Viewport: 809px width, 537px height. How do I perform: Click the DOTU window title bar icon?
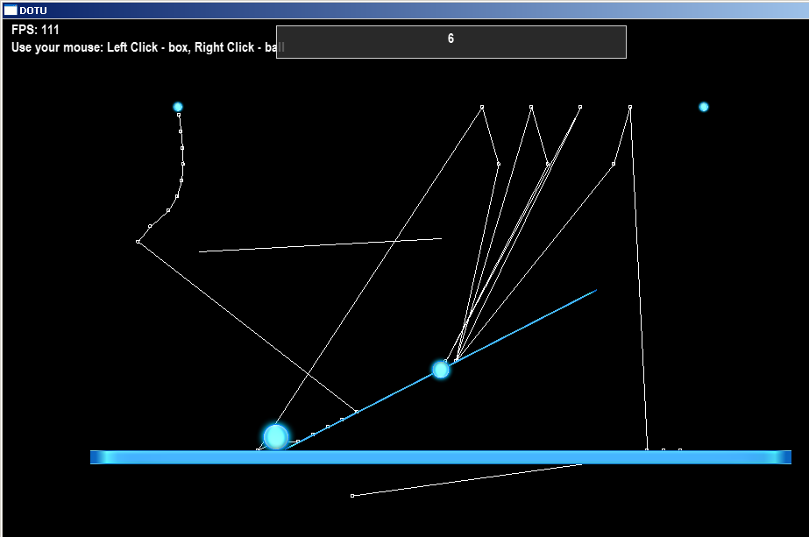click(11, 11)
